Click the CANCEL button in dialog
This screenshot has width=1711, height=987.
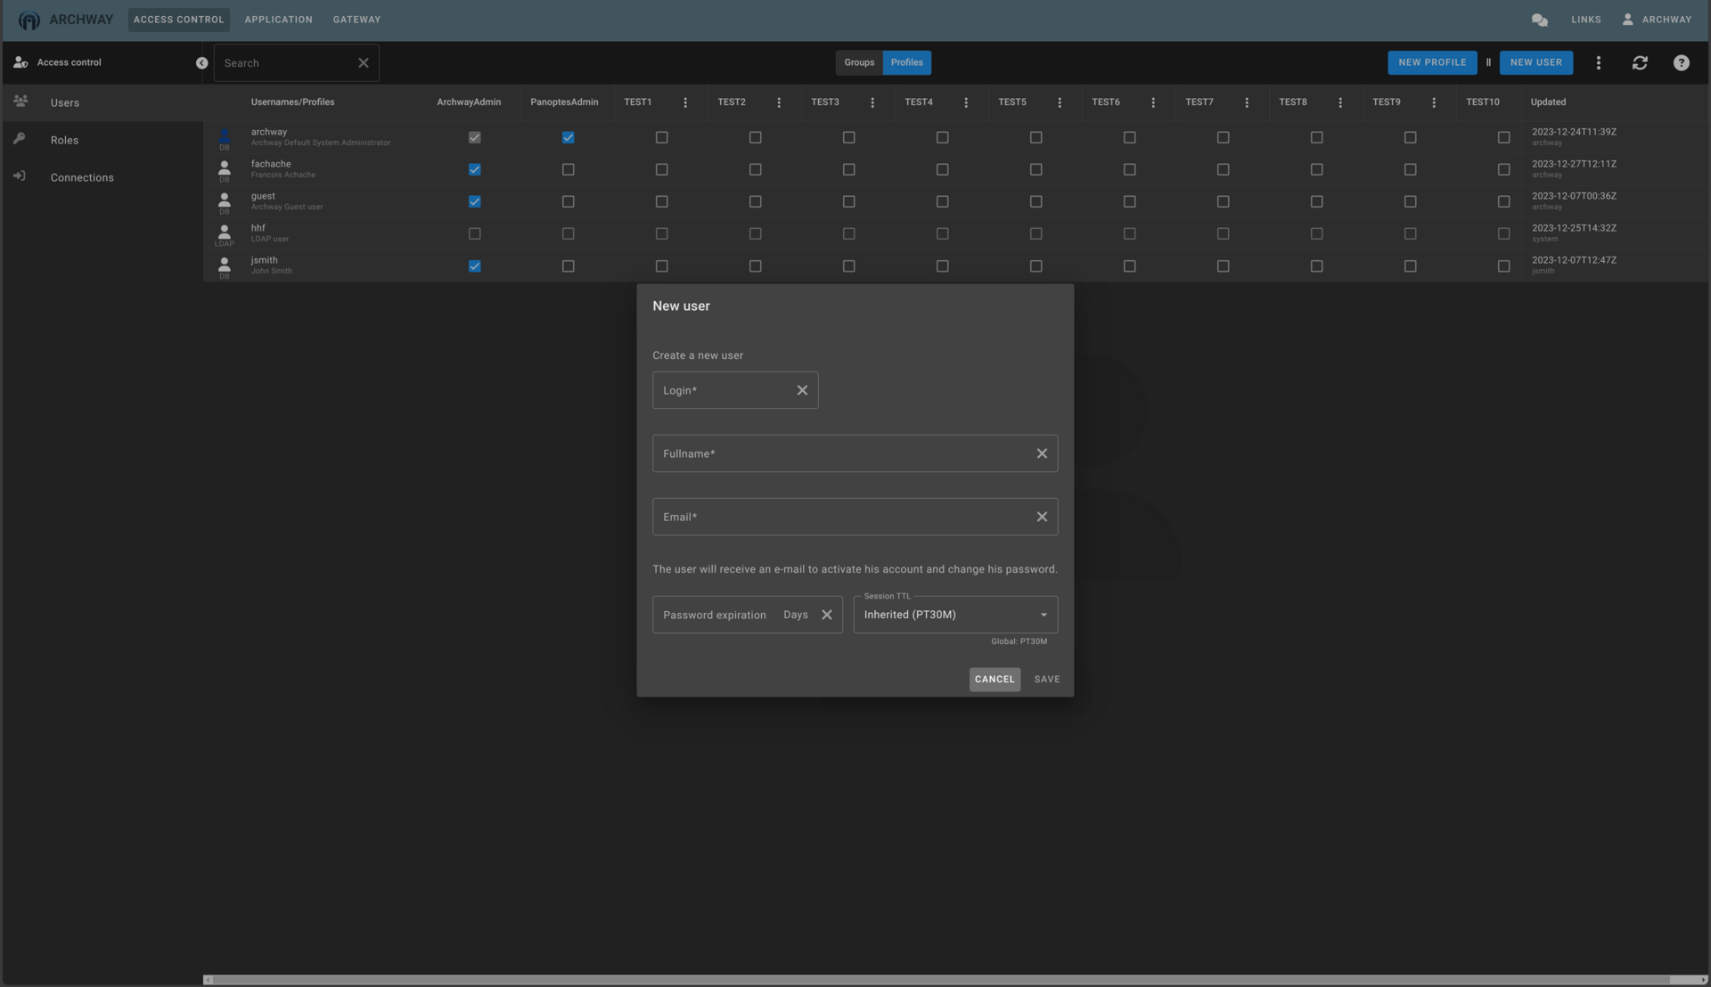pyautogui.click(x=995, y=679)
